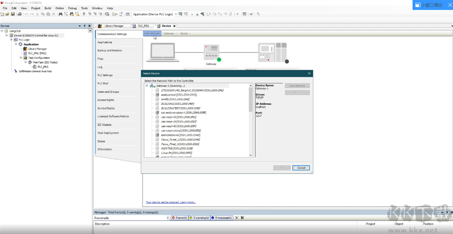Click the Library Manager icon in device tree
Viewport: 453px width, 234px height.
tap(25, 48)
